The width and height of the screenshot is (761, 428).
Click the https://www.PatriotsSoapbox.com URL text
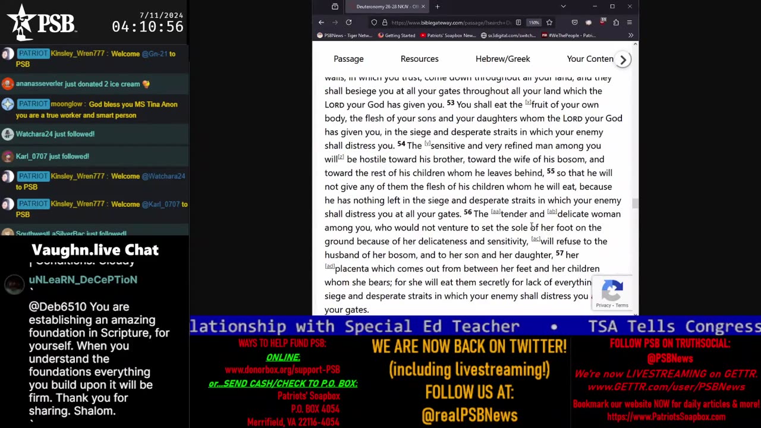[666, 417]
